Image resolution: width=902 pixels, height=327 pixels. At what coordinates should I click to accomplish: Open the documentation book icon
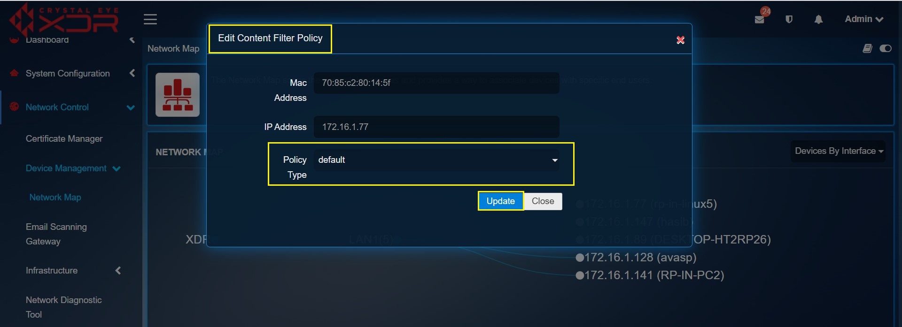[x=867, y=48]
